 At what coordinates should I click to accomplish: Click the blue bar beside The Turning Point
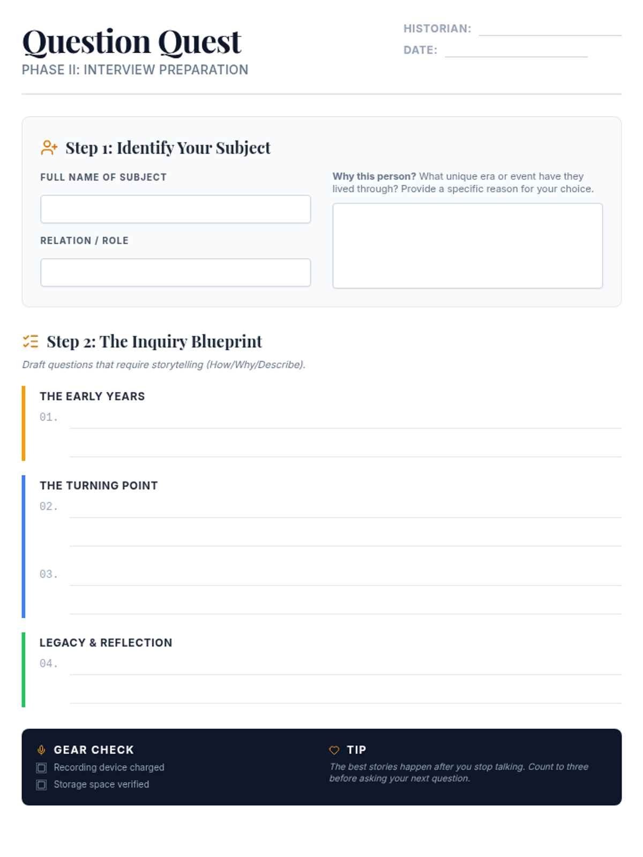24,546
